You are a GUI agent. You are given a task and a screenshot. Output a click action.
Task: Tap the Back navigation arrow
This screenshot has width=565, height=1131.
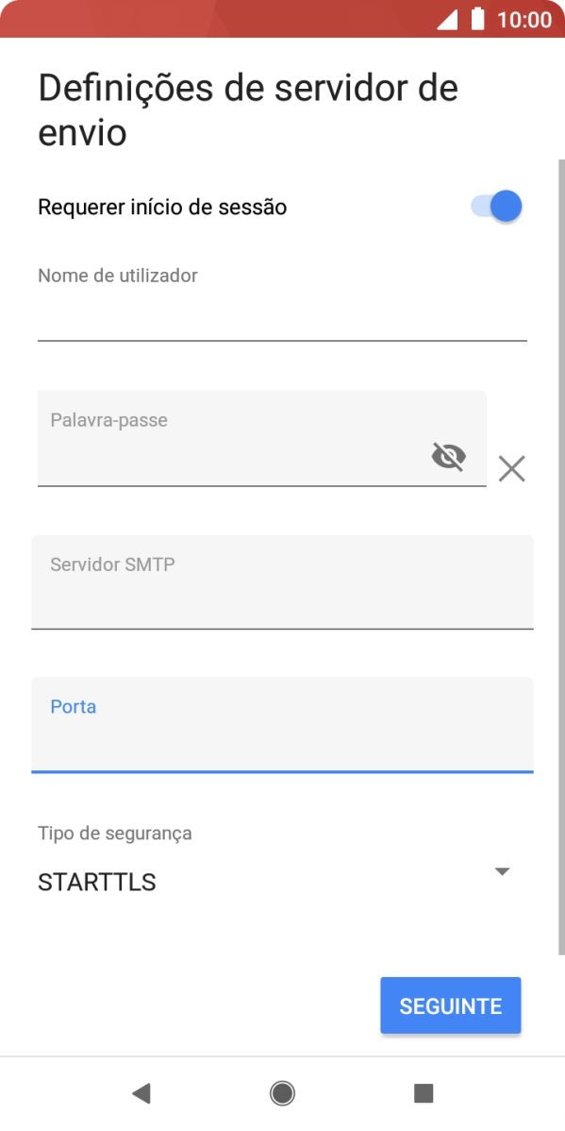click(141, 1093)
